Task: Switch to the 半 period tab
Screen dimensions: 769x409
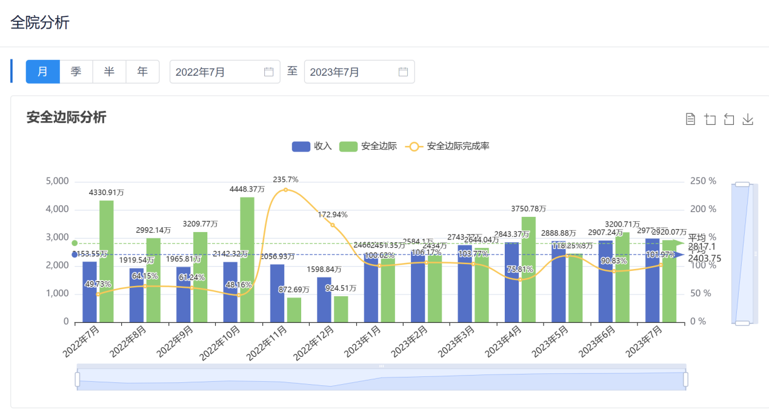Action: 109,71
